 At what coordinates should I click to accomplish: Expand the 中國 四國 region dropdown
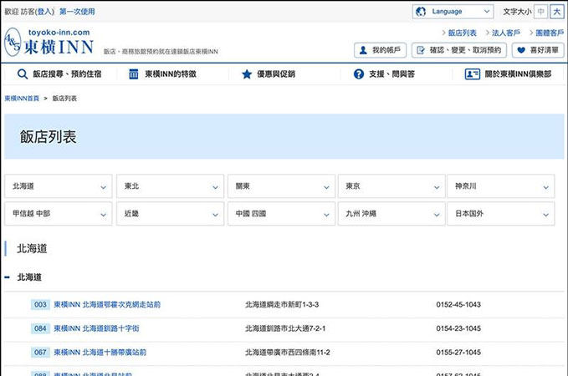281,214
